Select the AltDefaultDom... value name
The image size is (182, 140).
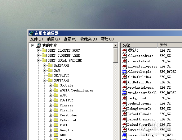tap(142, 77)
